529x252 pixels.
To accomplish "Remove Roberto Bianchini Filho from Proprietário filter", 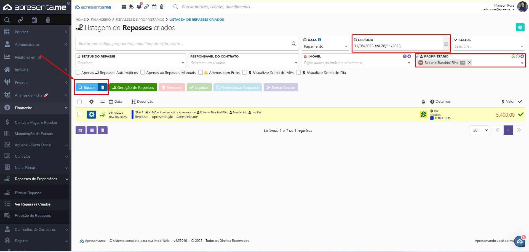I will (x=469, y=63).
